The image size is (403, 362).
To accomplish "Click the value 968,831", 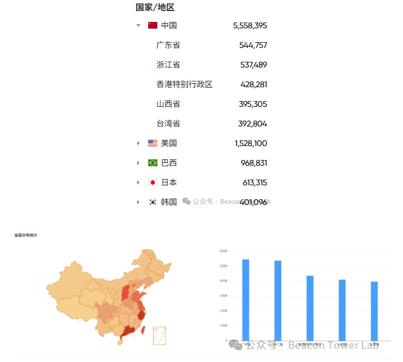I will 254,163.
